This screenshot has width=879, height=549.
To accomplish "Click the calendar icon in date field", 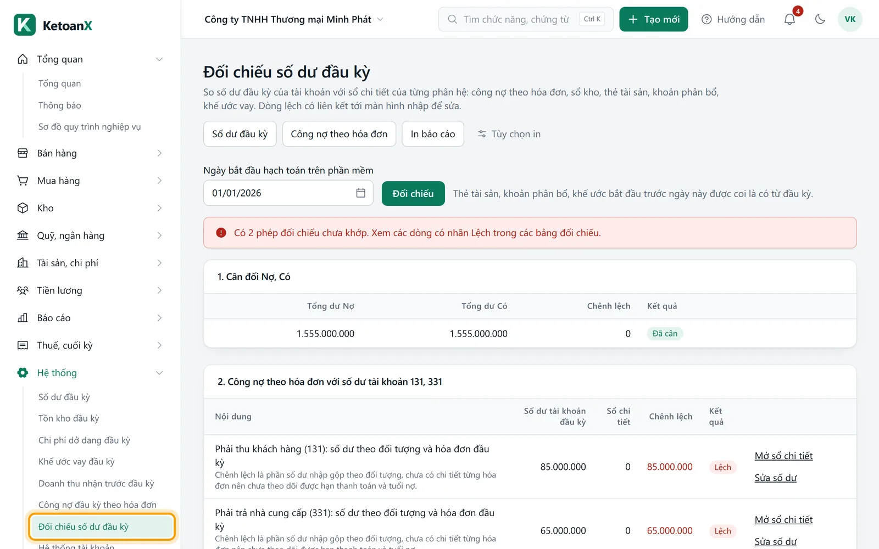I will click(360, 193).
